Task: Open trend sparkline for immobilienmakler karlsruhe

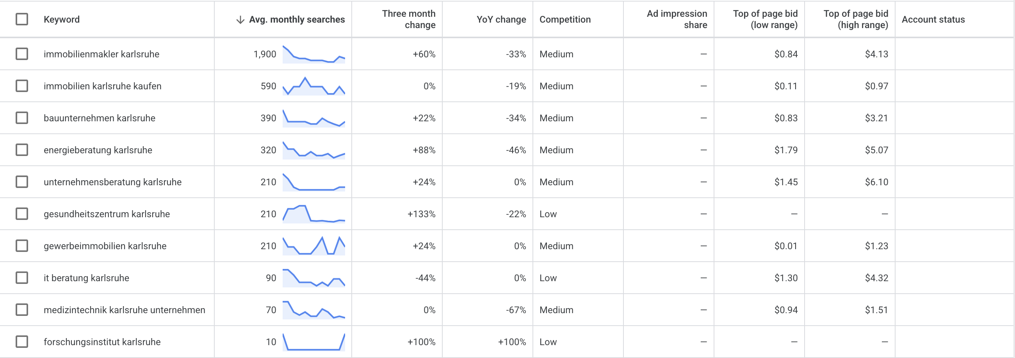Action: (x=313, y=54)
